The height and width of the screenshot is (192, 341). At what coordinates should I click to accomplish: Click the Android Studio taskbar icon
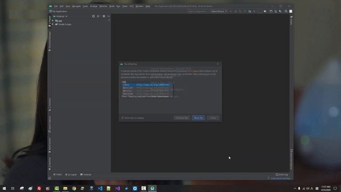point(152,188)
